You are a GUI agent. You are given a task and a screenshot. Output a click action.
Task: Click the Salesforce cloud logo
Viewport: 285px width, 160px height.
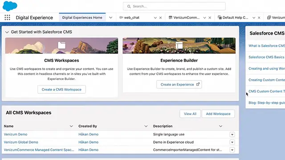(x=10, y=6)
